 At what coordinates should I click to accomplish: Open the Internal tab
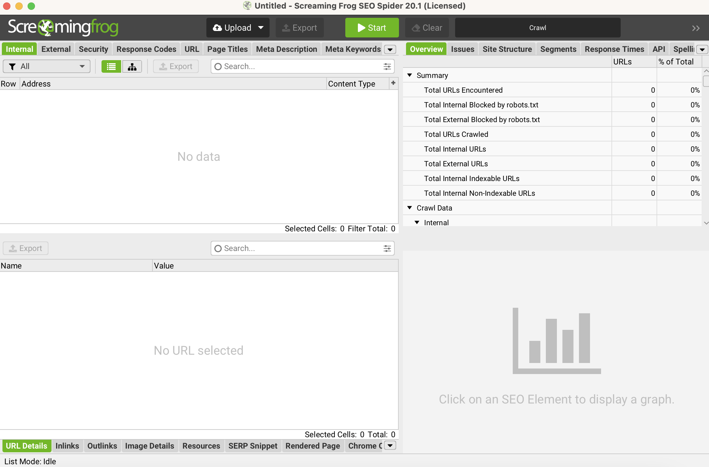(20, 49)
